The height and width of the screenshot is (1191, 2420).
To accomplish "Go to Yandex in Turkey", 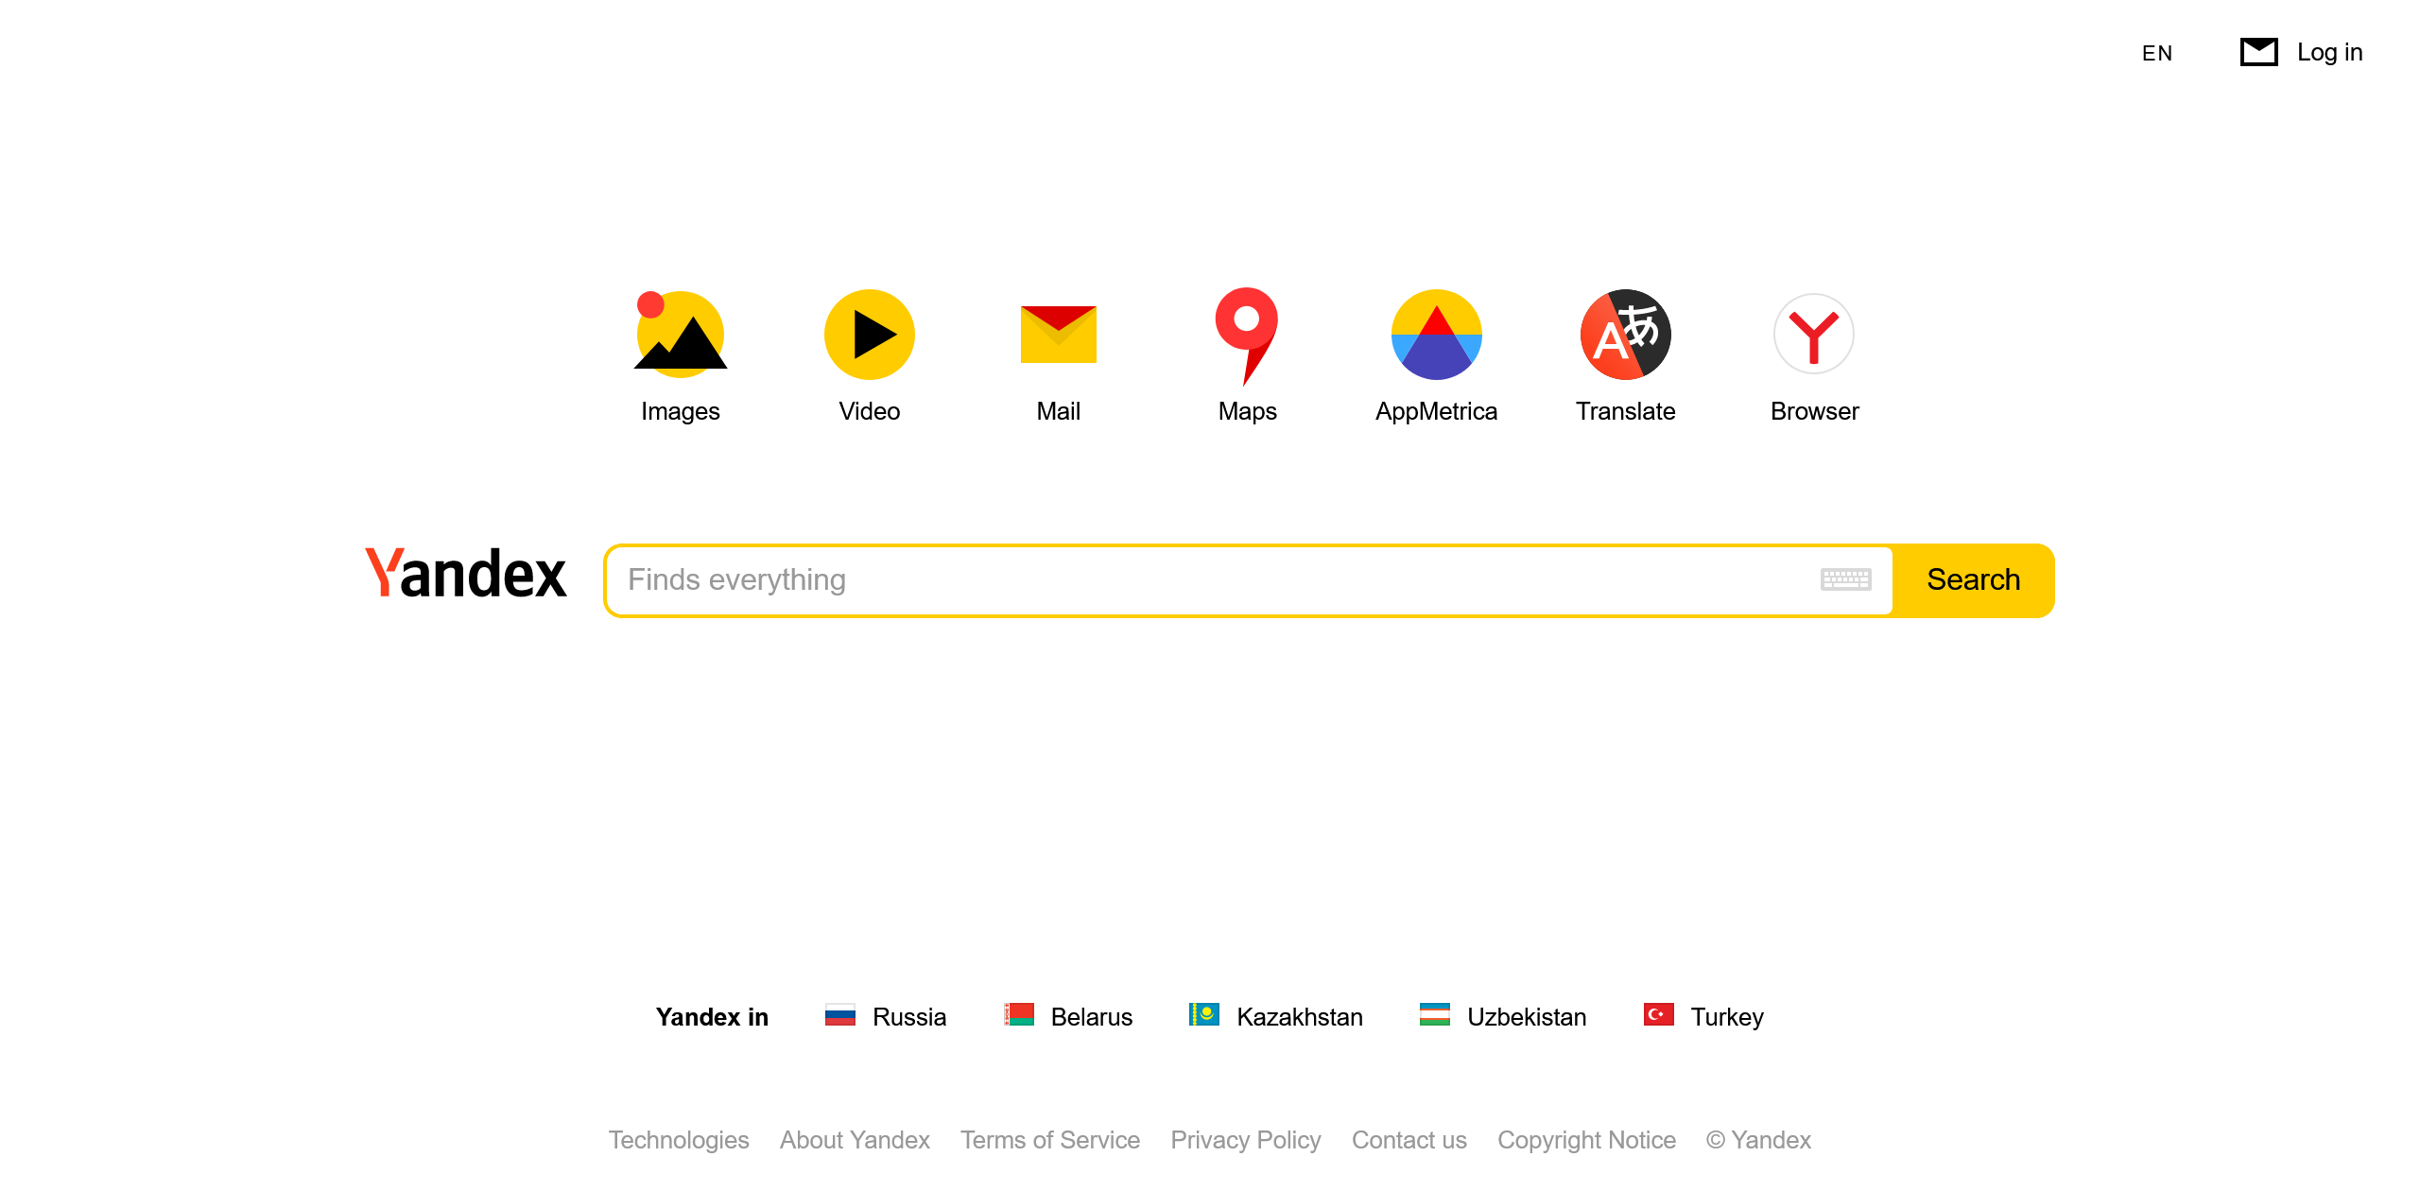I will click(1726, 1017).
